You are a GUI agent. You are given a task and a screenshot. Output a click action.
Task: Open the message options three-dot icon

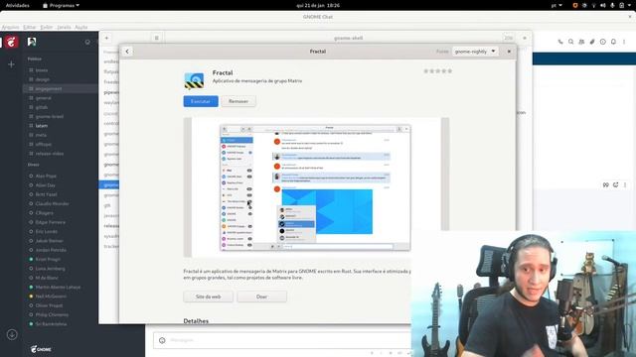tap(625, 184)
